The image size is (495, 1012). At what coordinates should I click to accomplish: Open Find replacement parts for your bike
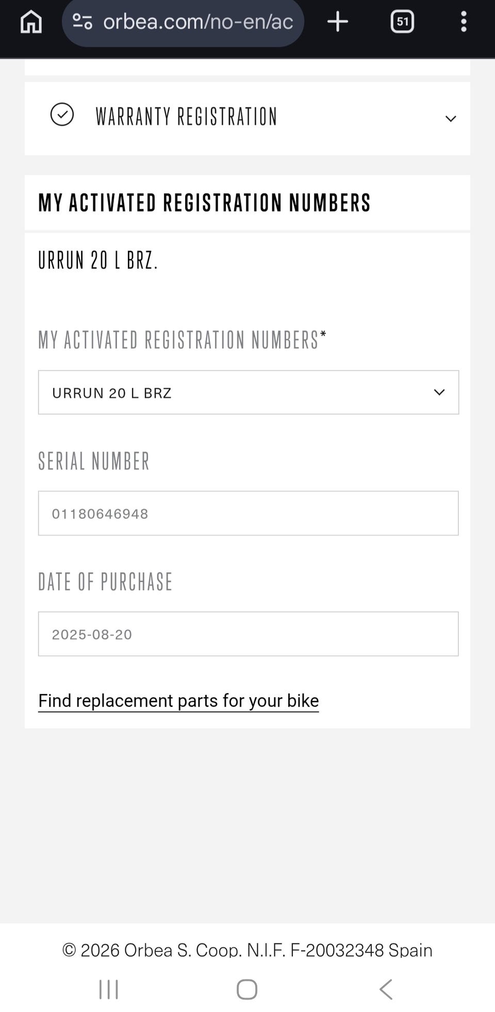178,701
